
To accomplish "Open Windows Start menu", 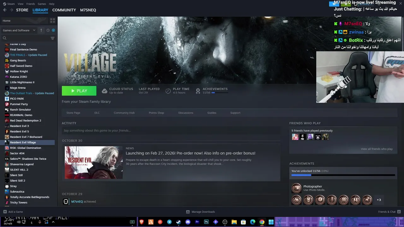I will (x=271, y=222).
